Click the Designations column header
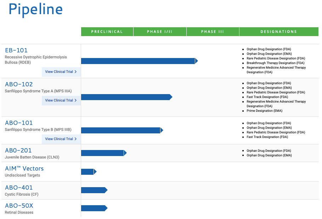This screenshot has height=219, width=322. pyautogui.click(x=279, y=32)
